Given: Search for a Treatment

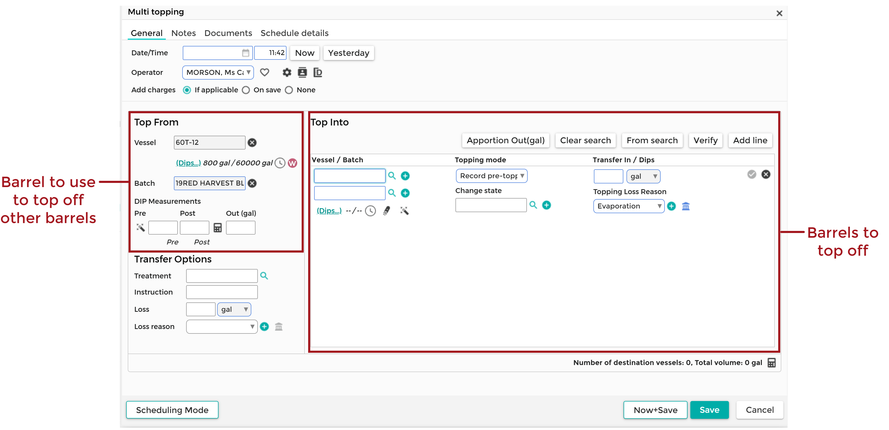Looking at the screenshot, I should 264,276.
